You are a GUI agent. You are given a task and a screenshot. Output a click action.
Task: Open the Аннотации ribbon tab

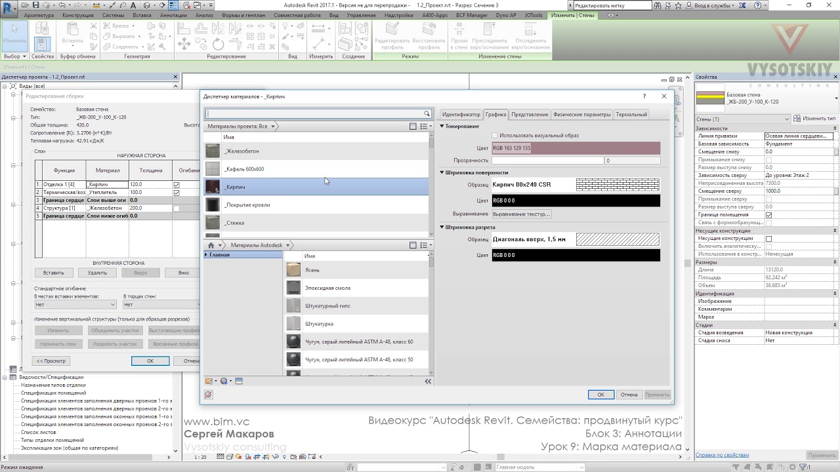173,14
